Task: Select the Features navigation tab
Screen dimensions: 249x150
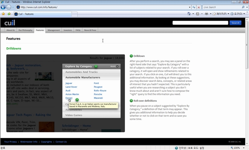Action: (40, 30)
